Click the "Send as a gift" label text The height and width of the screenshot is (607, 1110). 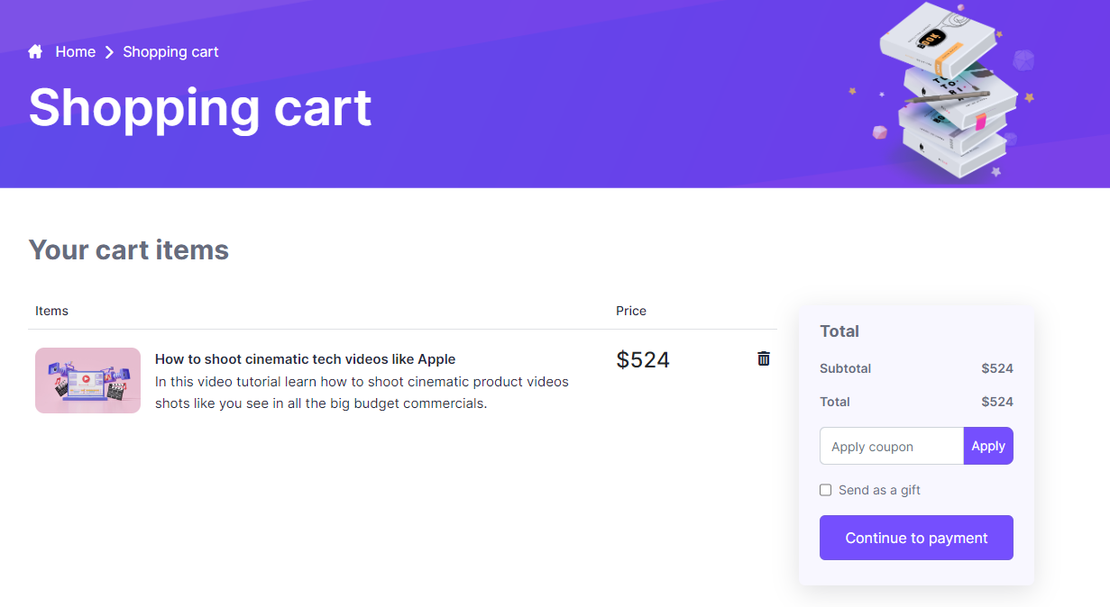coord(879,490)
